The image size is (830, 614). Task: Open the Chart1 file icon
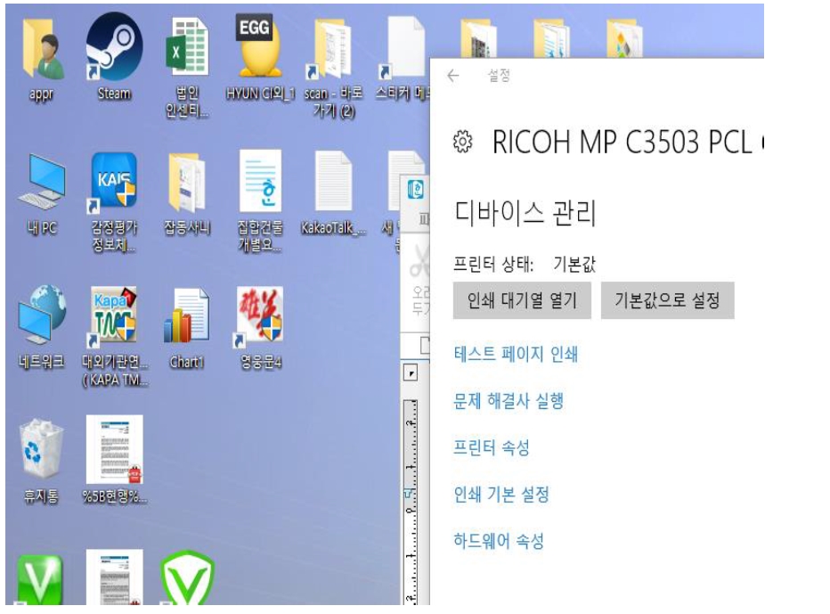click(x=186, y=315)
